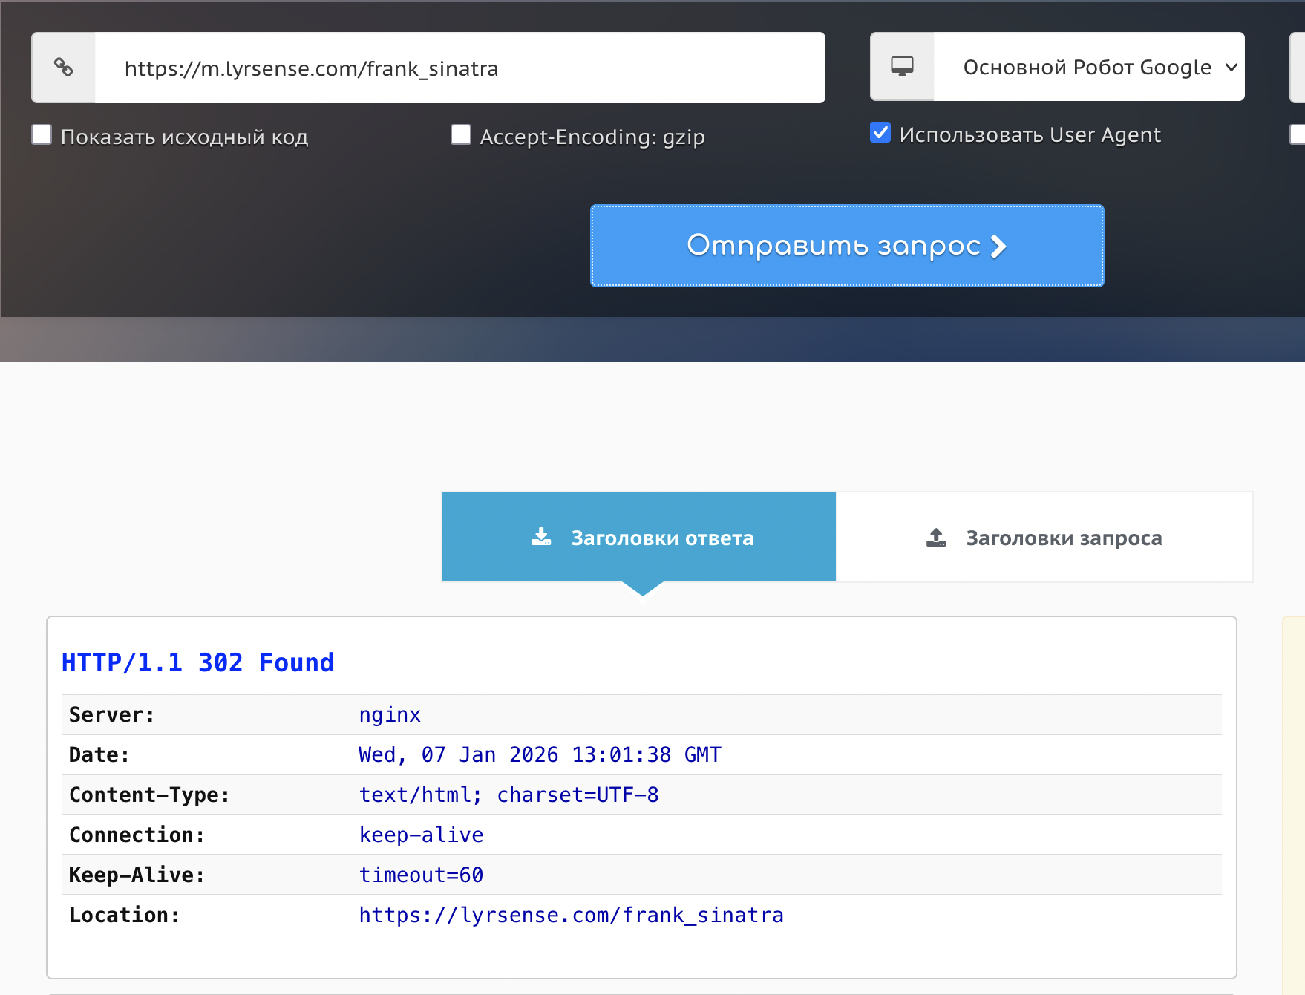Click the Location redirect URL value

[x=571, y=915]
